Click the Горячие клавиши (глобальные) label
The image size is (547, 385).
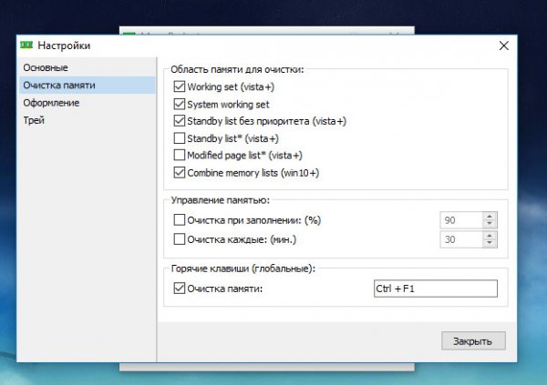click(x=243, y=268)
